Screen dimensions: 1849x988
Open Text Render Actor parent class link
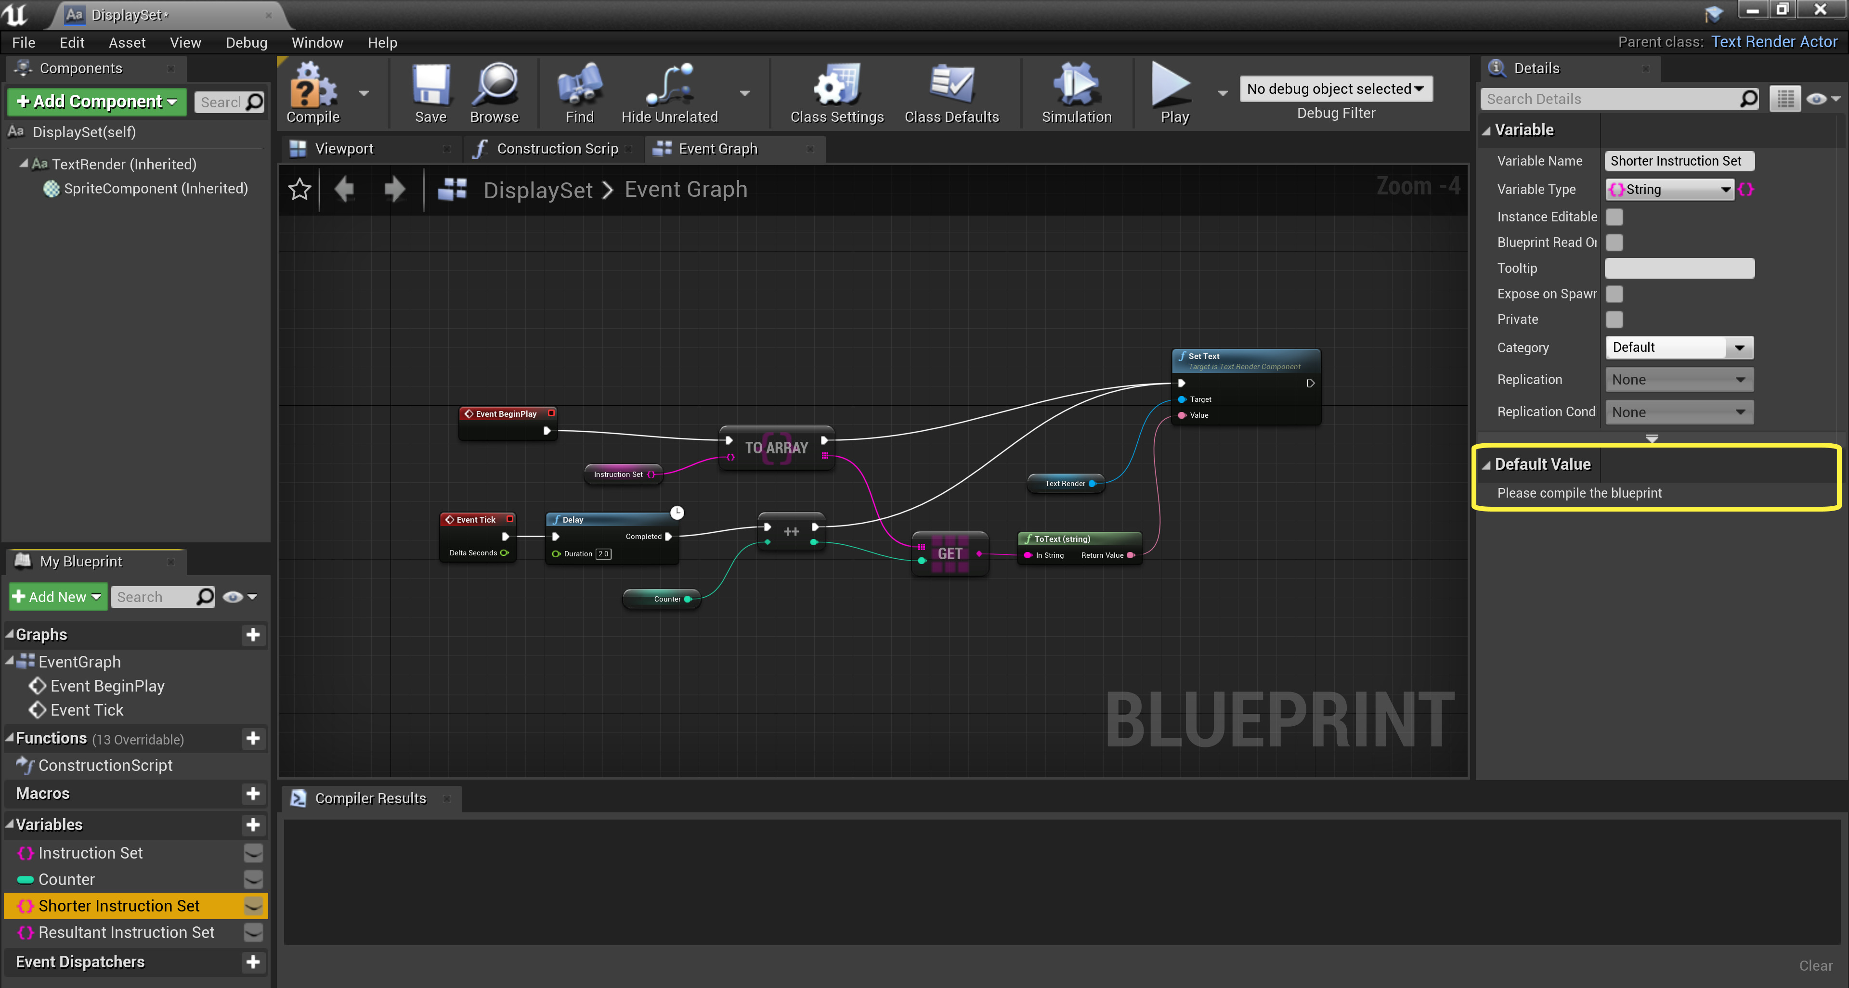(1773, 41)
